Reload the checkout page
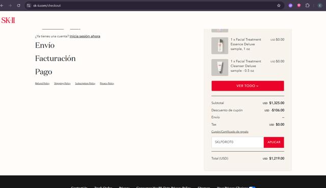The height and width of the screenshot is (188, 326). (18, 6)
